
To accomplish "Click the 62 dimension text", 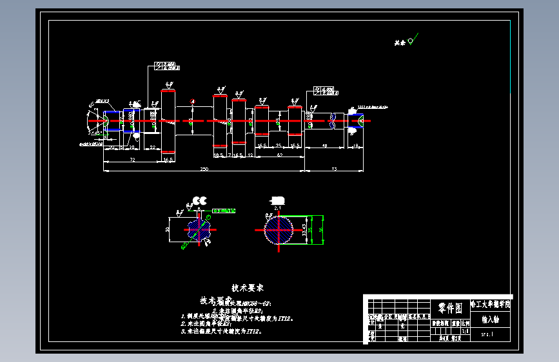I will 280,155.
